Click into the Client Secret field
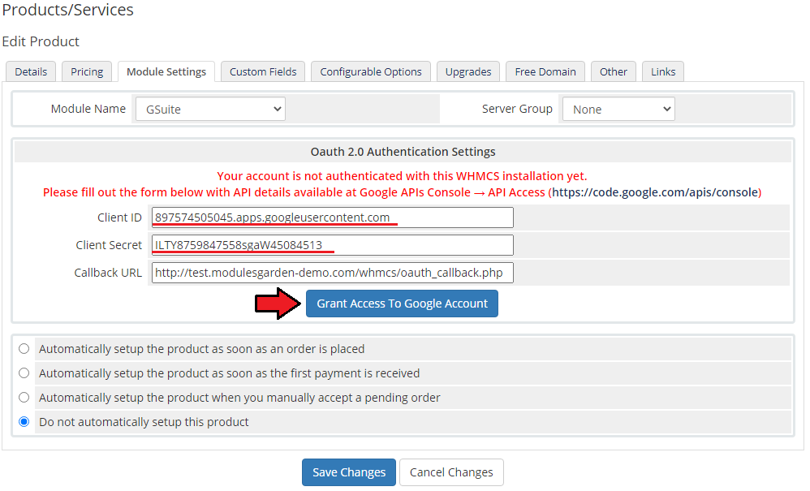The height and width of the screenshot is (491, 810). [x=333, y=245]
